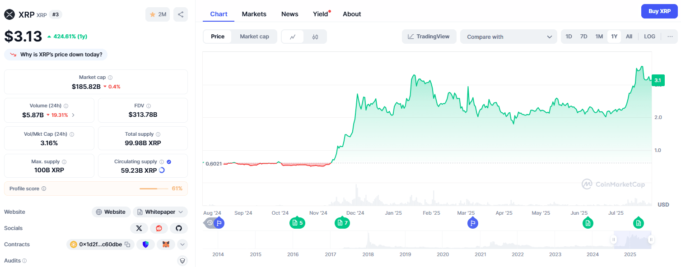Click the Buy XRP button
Image resolution: width=681 pixels, height=267 pixels.
click(660, 11)
